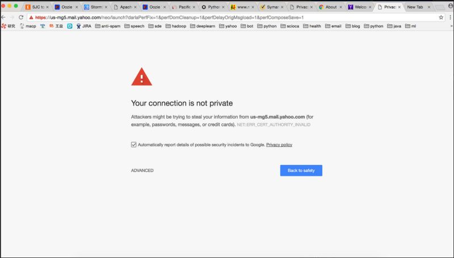Click the browser back arrow
454x258 pixels.
[3, 18]
